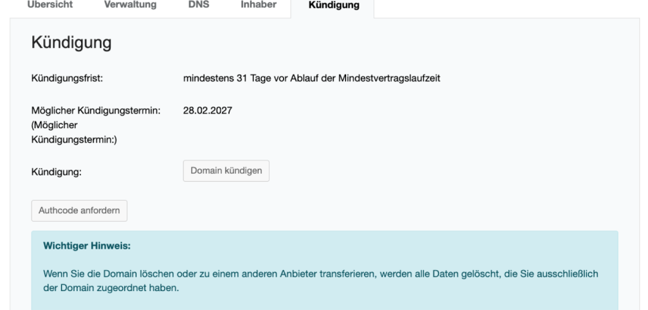The width and height of the screenshot is (648, 310).
Task: Request the authcode via Authcode anfordern
Action: coord(79,211)
